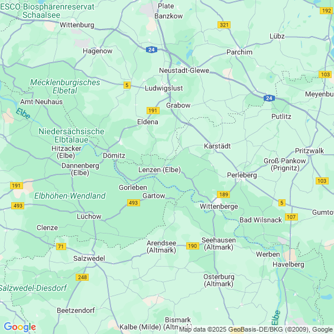
Task: Click the 71 road shield near Salzwedel
Action: (61, 247)
